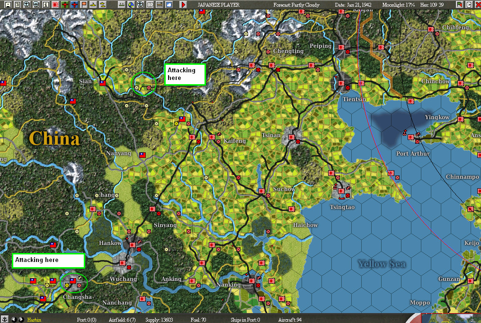The height and width of the screenshot is (323, 481).
Task: Select the Chinese unit flag next to Nanyang
Action: [143, 155]
